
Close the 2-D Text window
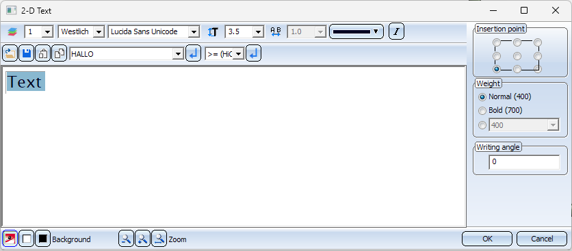pos(555,10)
